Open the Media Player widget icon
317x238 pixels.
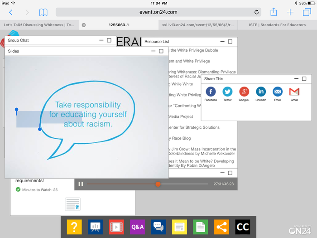116,227
